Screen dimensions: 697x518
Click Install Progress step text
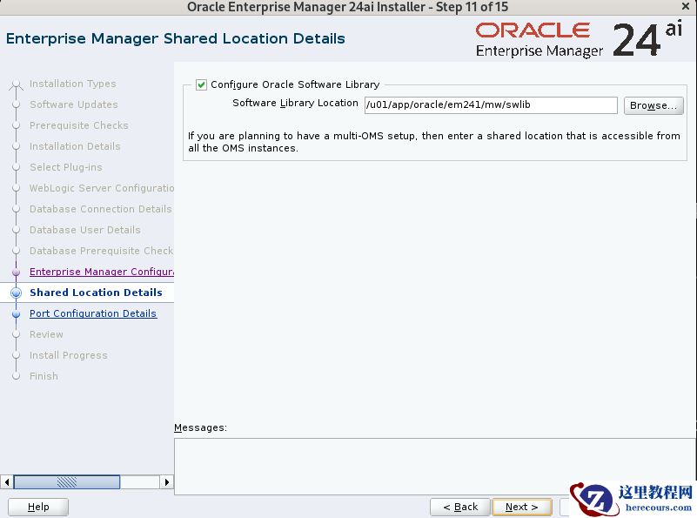(69, 355)
